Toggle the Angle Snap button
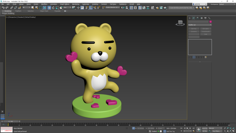This screenshot has width=236, height=133. click(x=91, y=8)
